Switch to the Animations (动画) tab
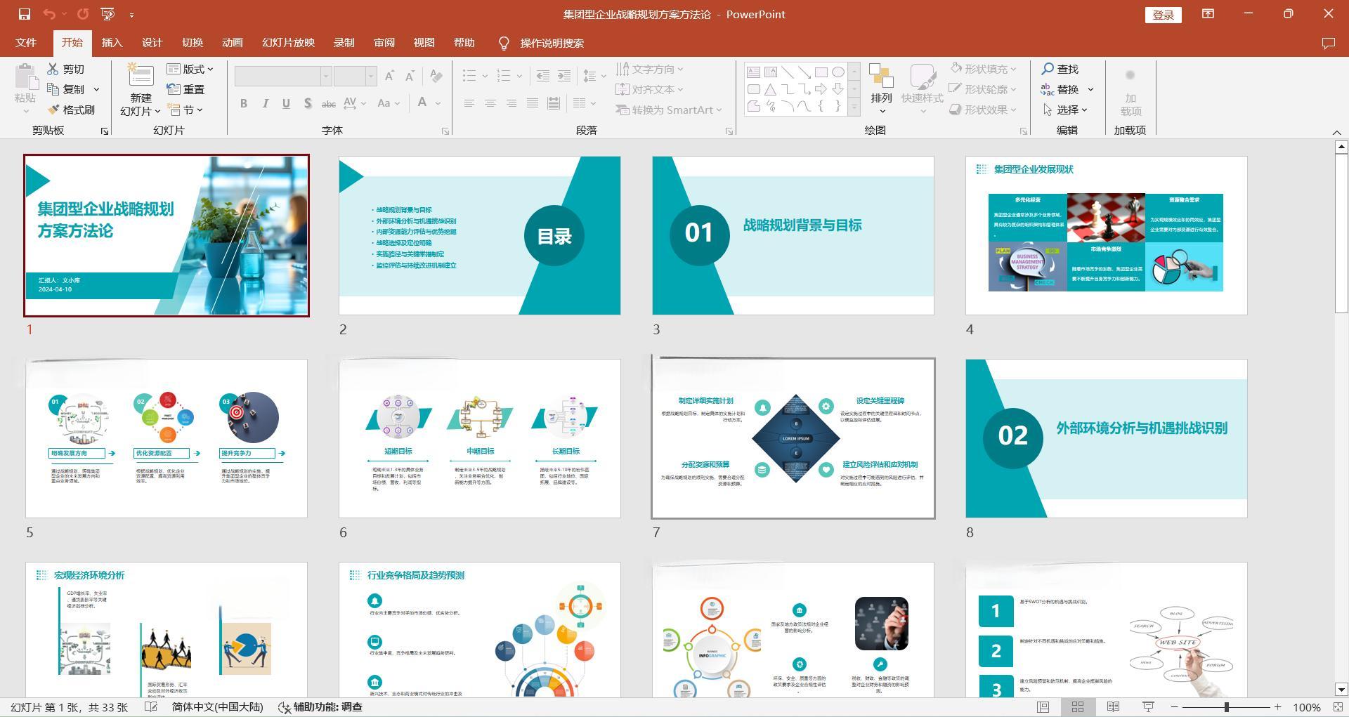 click(232, 43)
